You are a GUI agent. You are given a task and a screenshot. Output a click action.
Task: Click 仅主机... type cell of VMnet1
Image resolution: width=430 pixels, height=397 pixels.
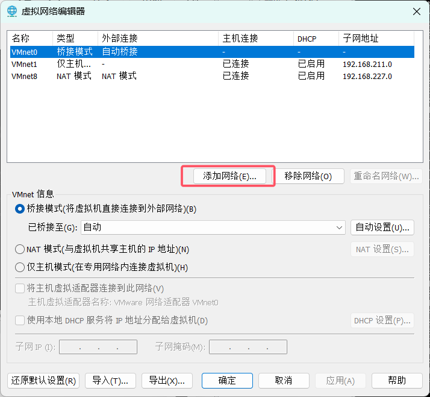click(x=73, y=64)
